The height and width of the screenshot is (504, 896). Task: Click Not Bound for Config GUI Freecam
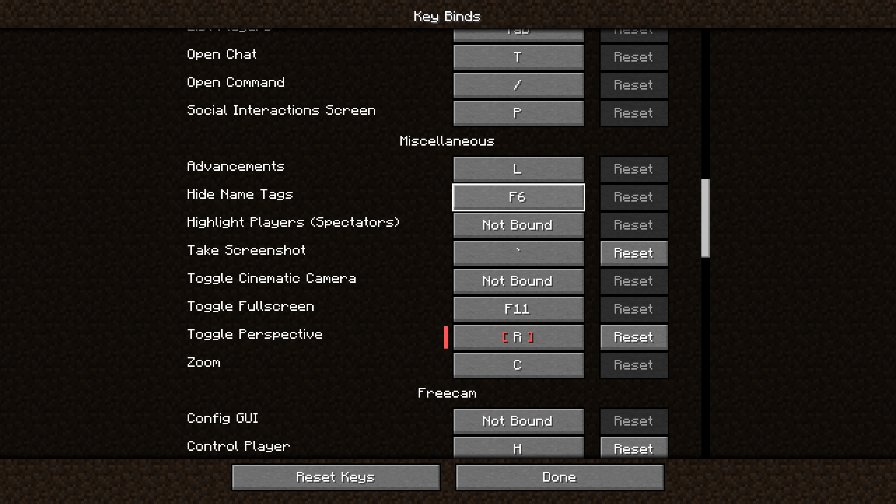518,421
